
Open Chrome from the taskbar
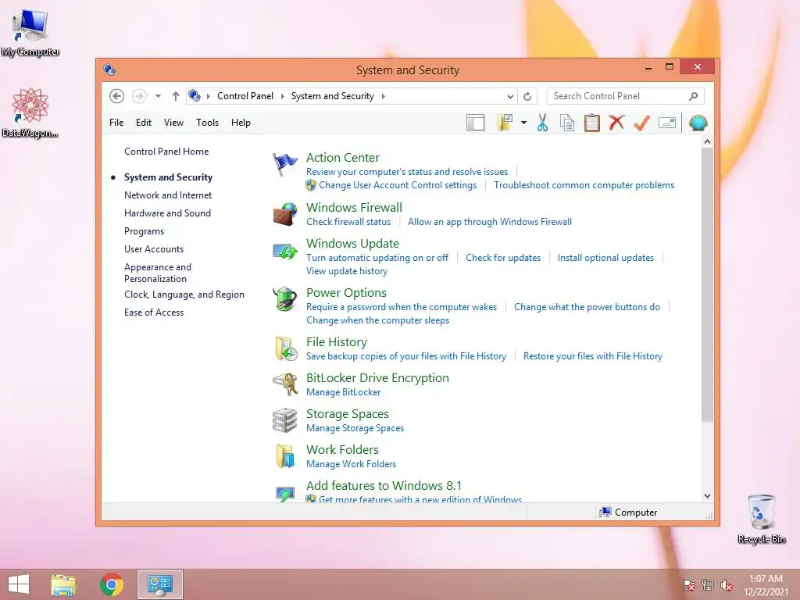coord(112,584)
